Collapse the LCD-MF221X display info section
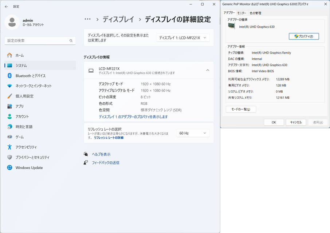The image size is (330, 233). point(208,70)
